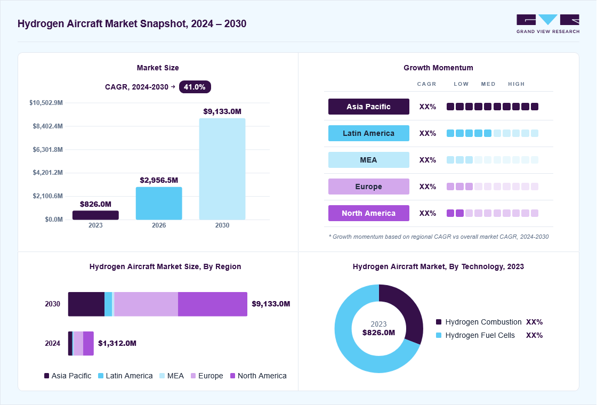Click the 41.0% CAGR badge
Screen dimensions: 597x405
coord(195,87)
